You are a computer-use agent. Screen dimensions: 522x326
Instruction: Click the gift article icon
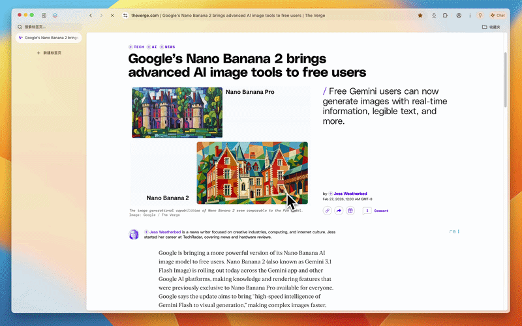click(x=350, y=211)
